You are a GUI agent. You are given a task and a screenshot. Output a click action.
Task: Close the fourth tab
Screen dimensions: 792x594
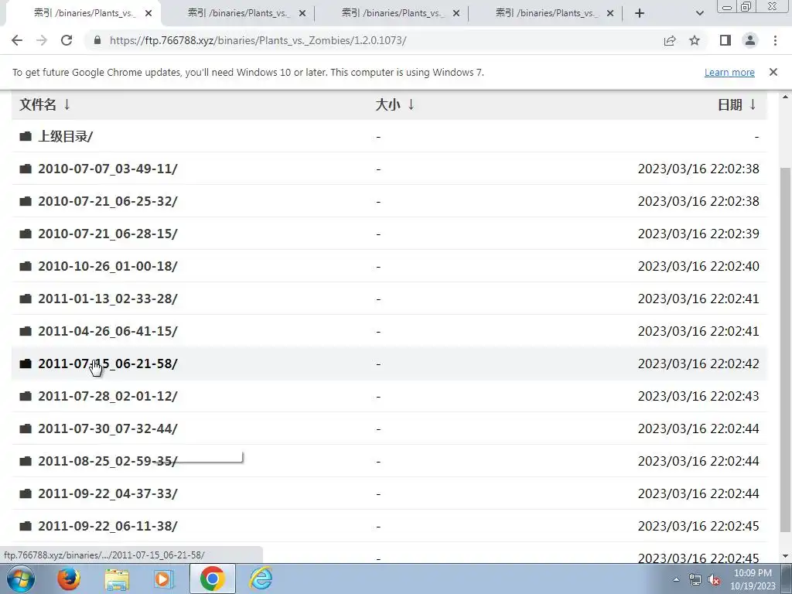click(610, 14)
